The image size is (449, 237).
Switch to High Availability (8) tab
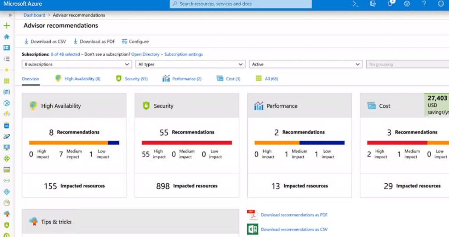pos(78,78)
